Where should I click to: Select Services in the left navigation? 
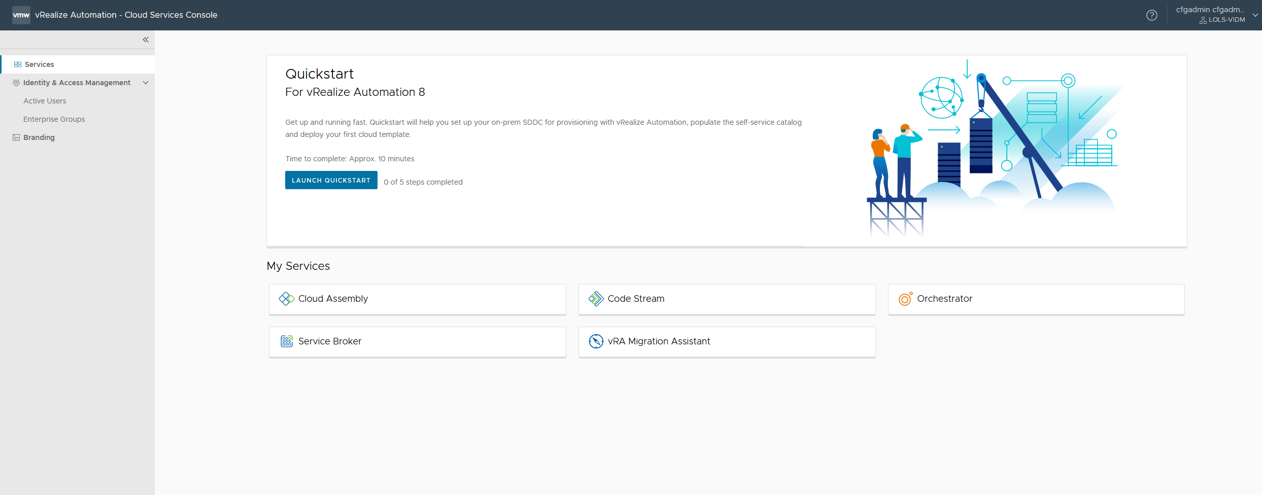tap(78, 64)
